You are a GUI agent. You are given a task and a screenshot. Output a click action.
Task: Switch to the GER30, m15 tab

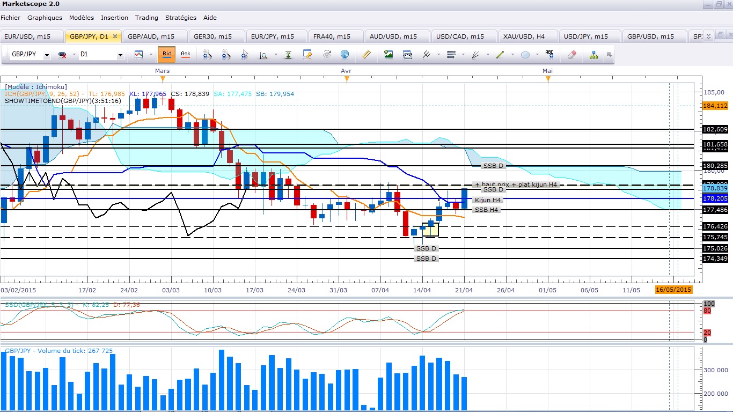(216, 36)
